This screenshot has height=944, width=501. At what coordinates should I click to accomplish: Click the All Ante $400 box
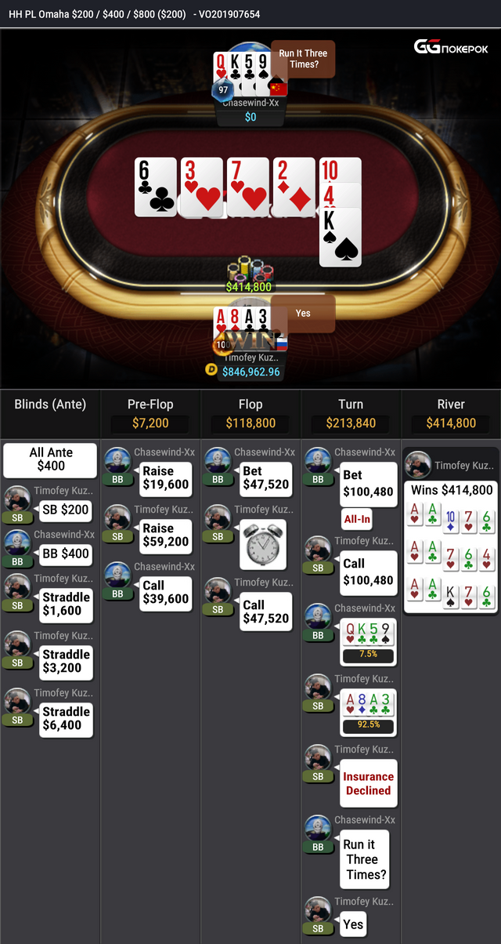tap(51, 460)
